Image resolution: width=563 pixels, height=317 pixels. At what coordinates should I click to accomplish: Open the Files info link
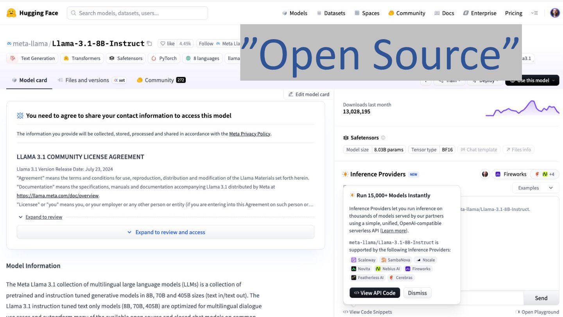pos(518,149)
